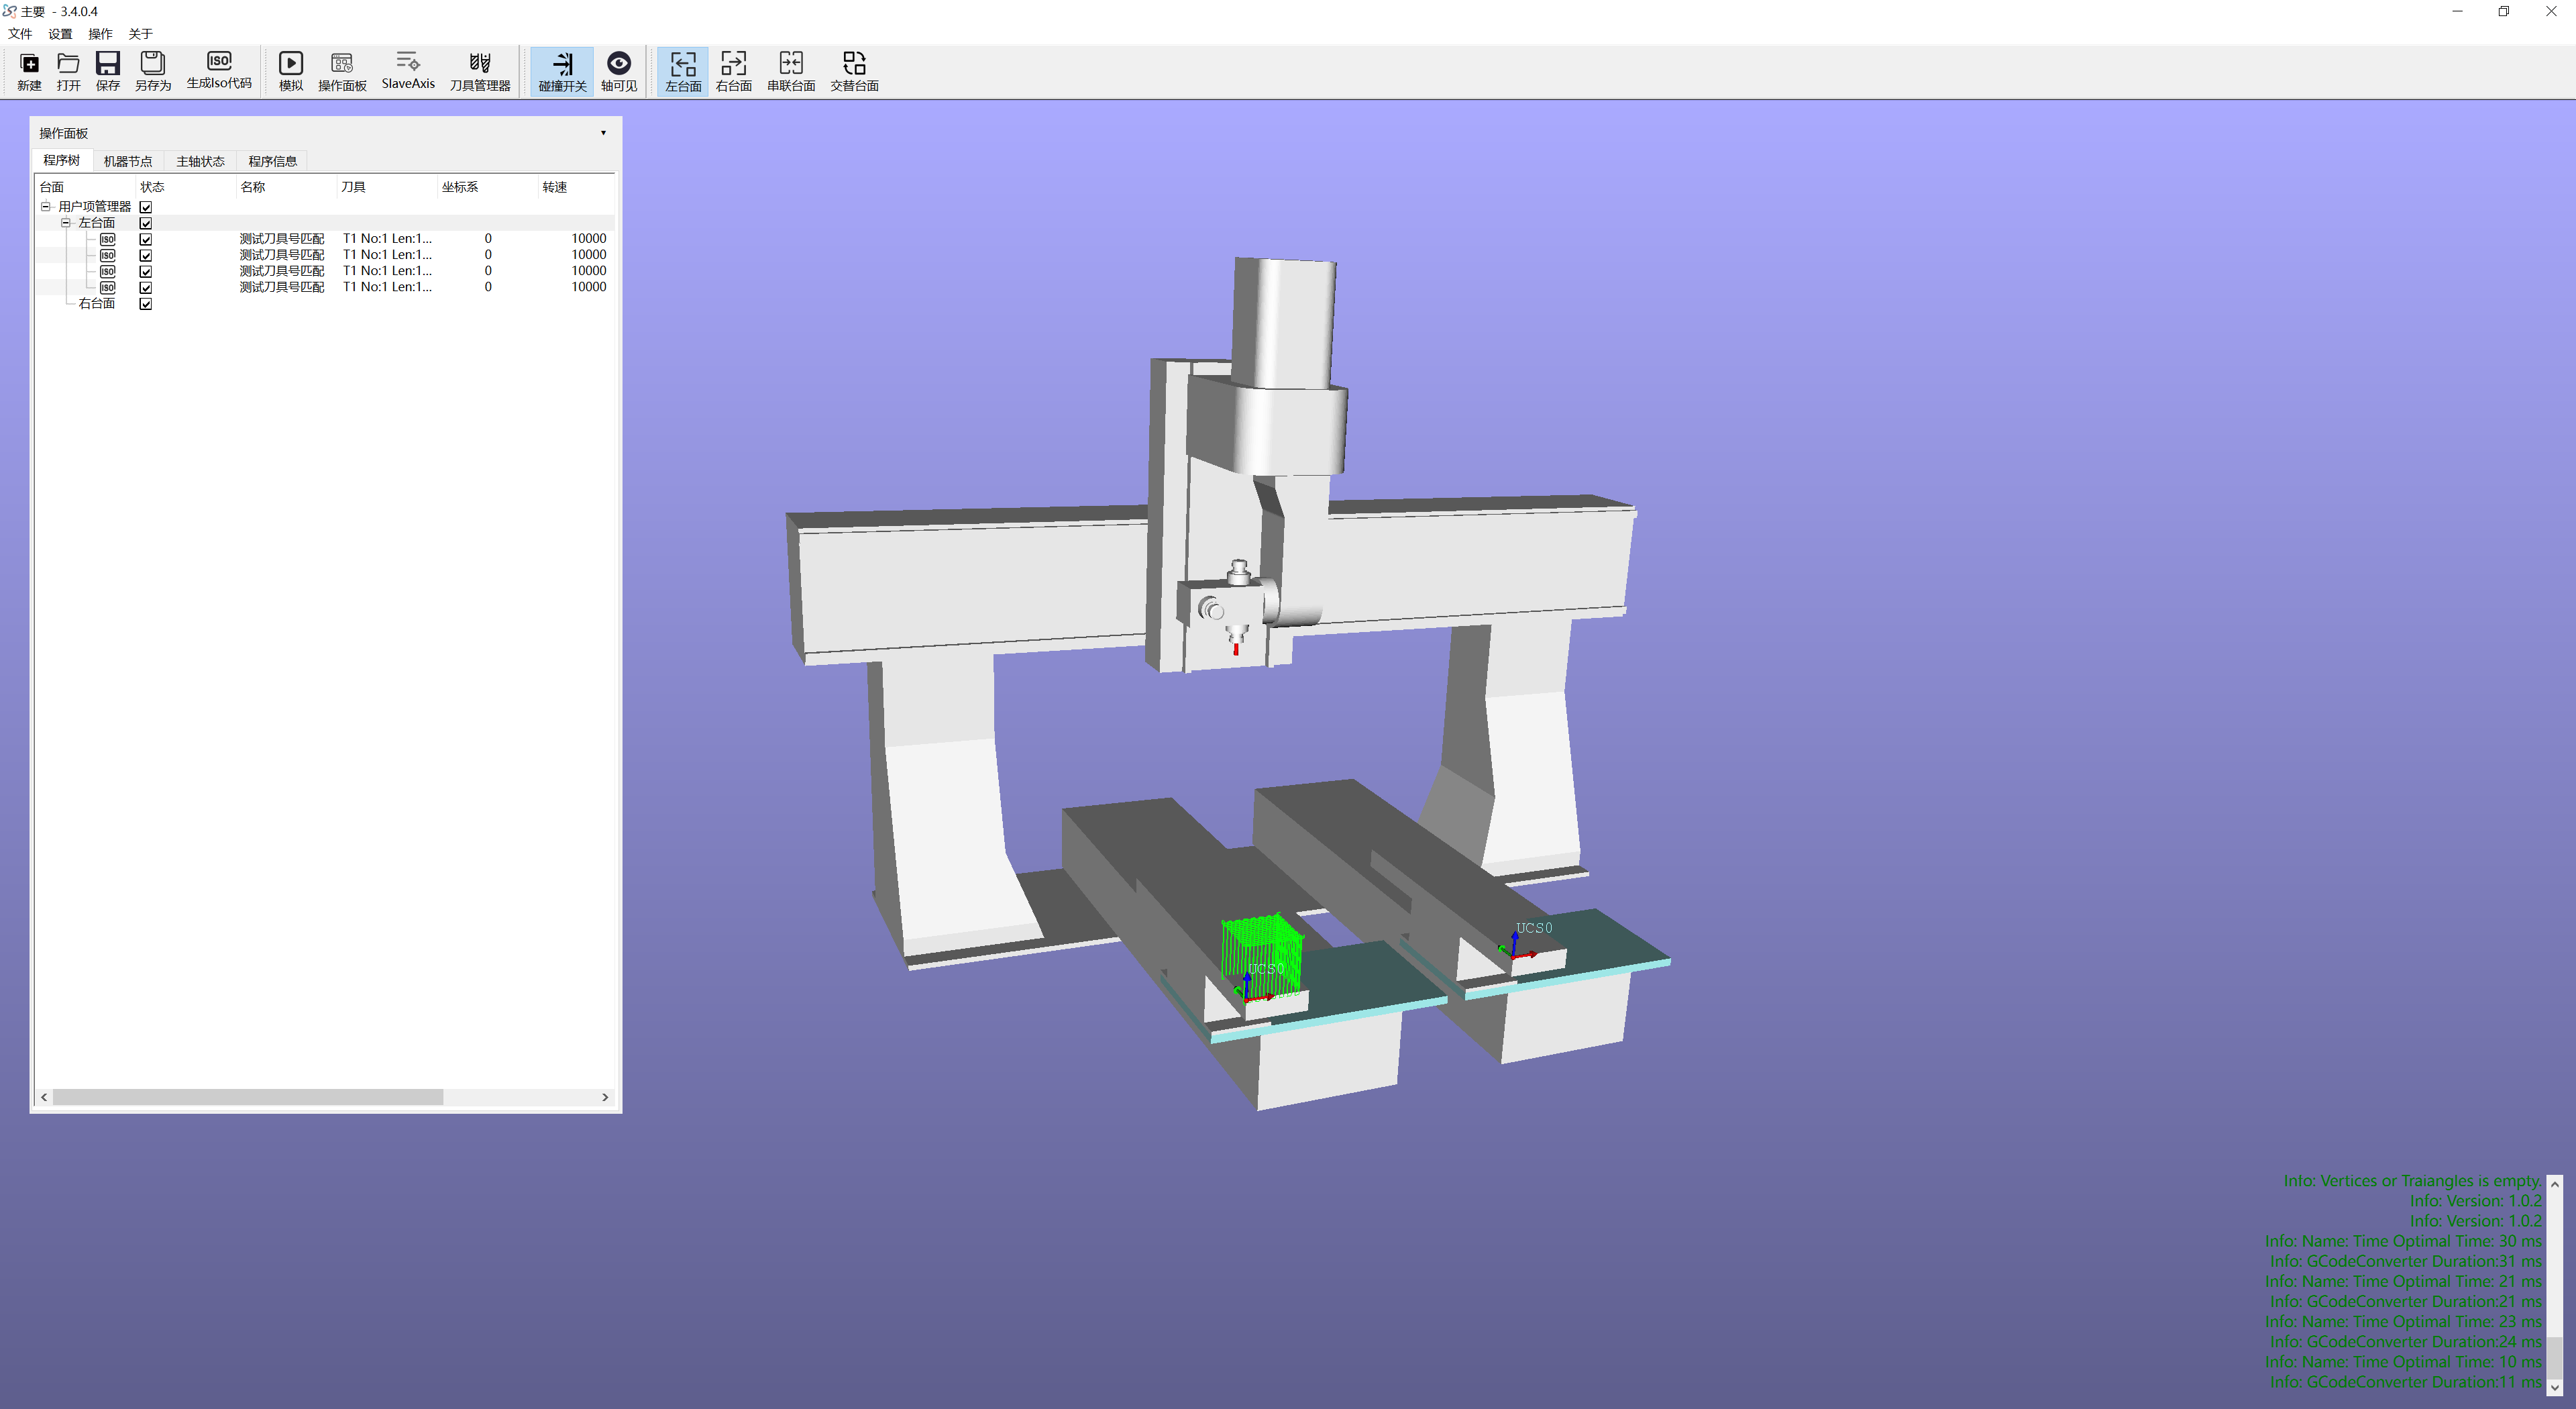Uncheck the 右台面 row checkbox
The image size is (2576, 1409).
(x=146, y=304)
